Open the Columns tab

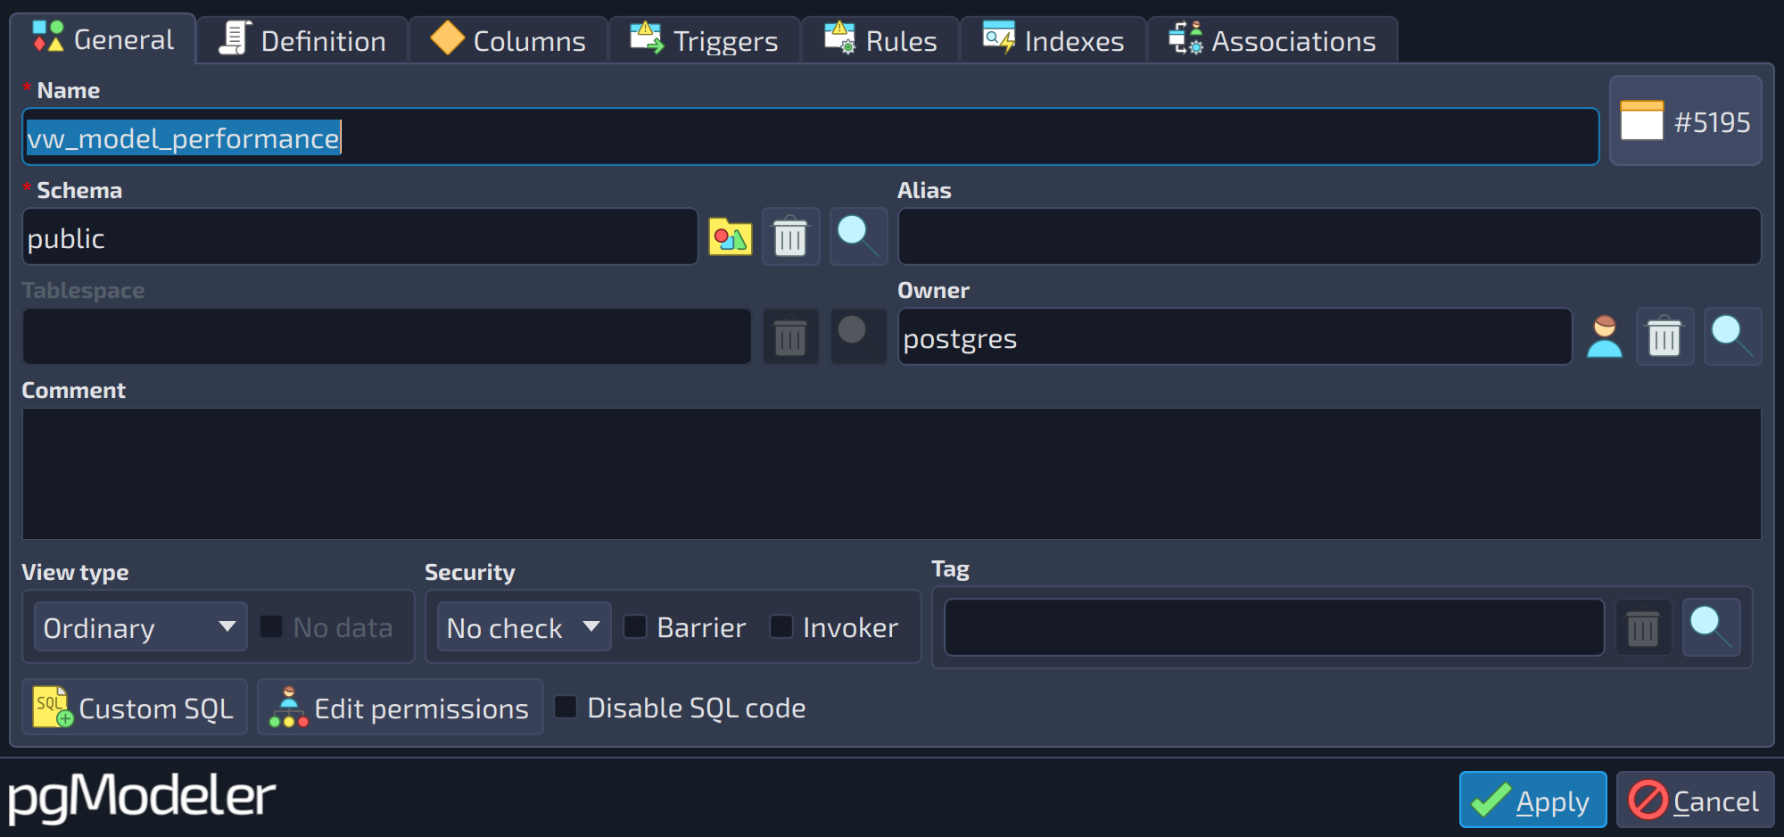pos(508,40)
